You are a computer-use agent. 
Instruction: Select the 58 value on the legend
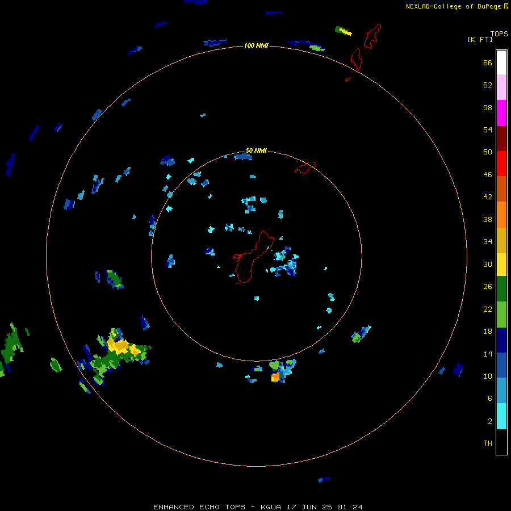click(488, 107)
